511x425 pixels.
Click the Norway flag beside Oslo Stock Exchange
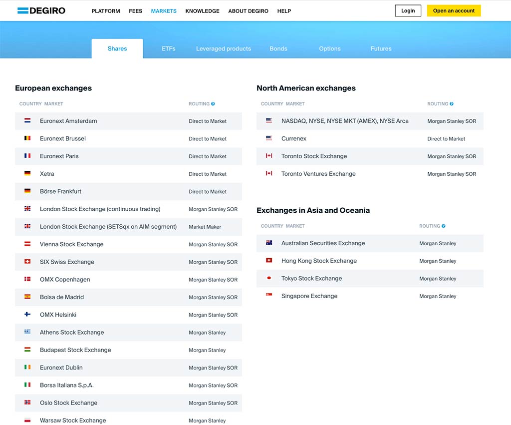click(27, 403)
